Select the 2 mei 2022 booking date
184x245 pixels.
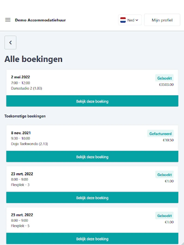click(x=21, y=77)
